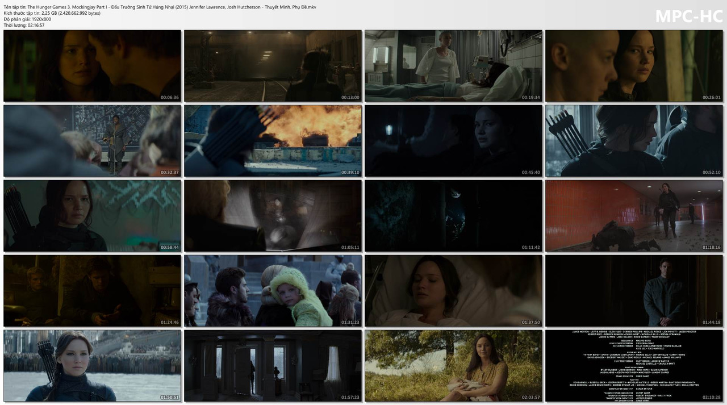Open the thumbnail at timestamp 00:32:37
The height and width of the screenshot is (405, 727).
[92, 141]
